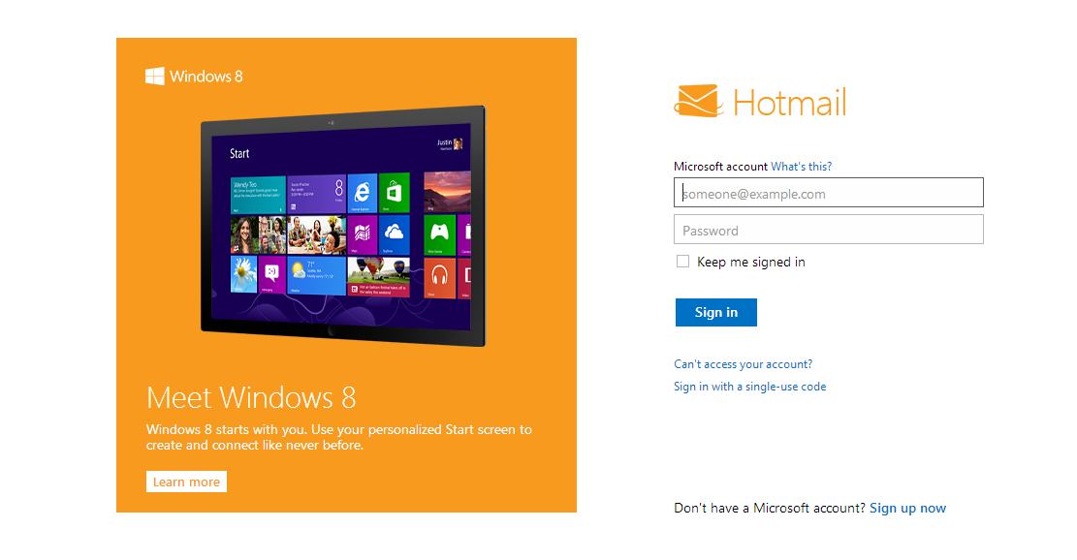Open the SkyDrive cloud tile
This screenshot has width=1077, height=560.
click(395, 234)
